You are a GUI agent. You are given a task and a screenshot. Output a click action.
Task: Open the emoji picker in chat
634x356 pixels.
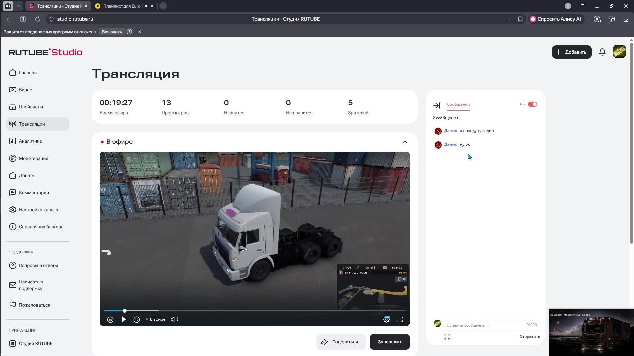tap(447, 337)
